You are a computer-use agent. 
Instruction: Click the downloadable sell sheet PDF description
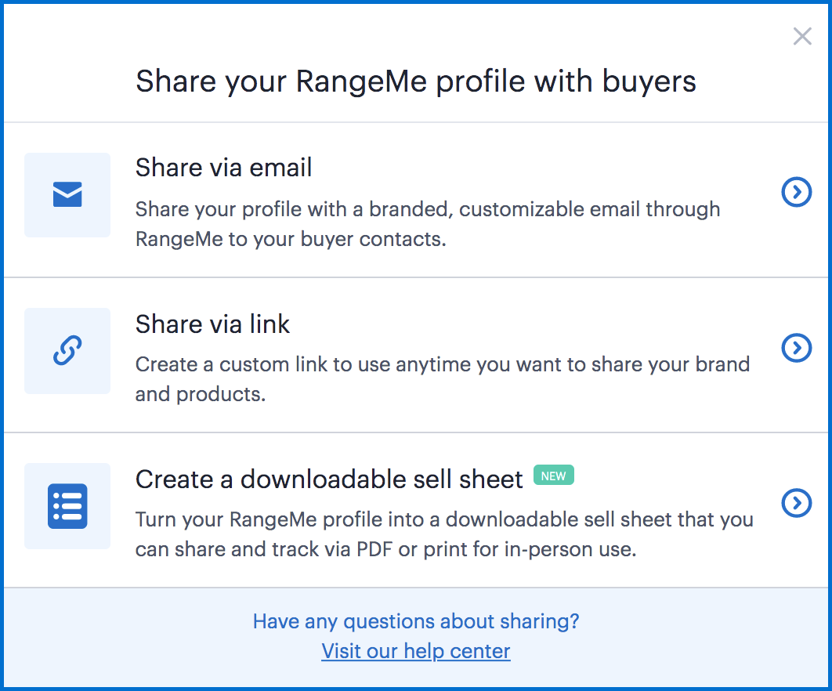tap(444, 534)
